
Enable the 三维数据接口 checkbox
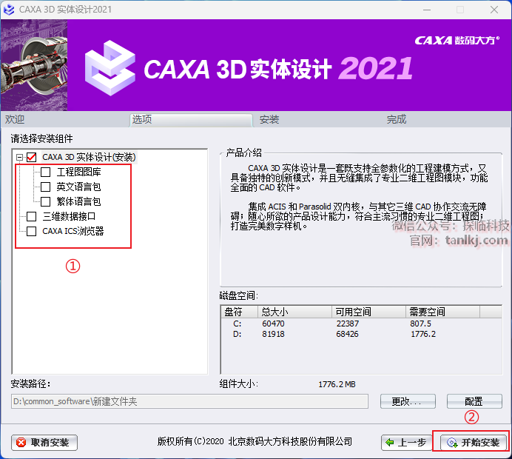click(x=31, y=216)
